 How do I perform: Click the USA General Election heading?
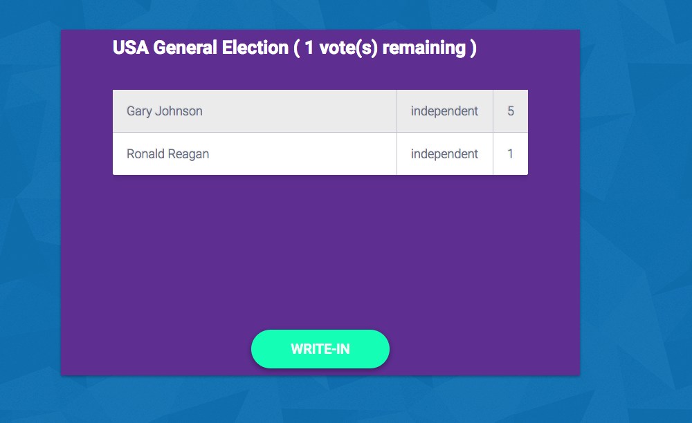tap(294, 48)
